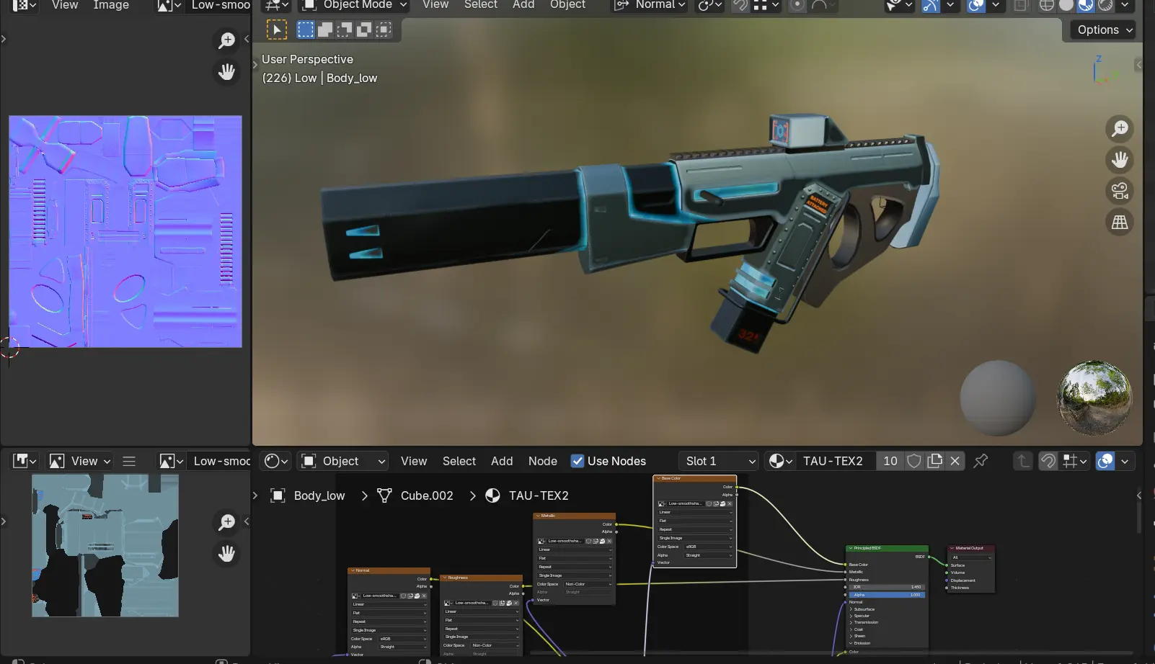Open the Slot 1 dropdown
Viewport: 1155px width, 664px height.
719,461
